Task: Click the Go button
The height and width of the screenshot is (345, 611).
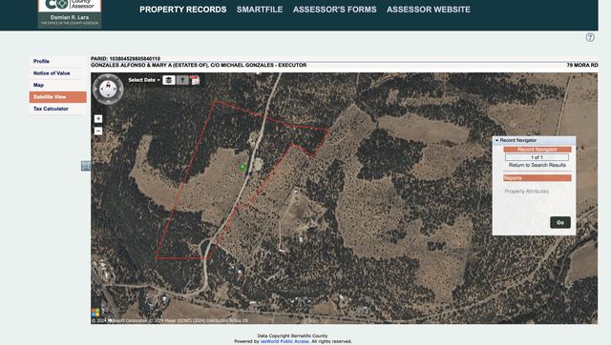Action: pyautogui.click(x=560, y=222)
